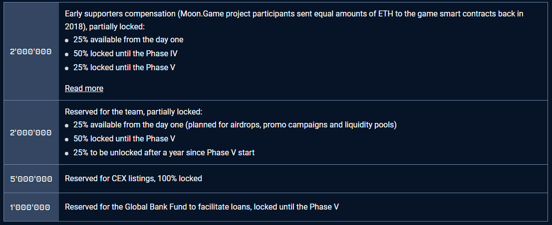Click '25% available from the day one' under Early supporters
552x225 pixels.
point(128,40)
